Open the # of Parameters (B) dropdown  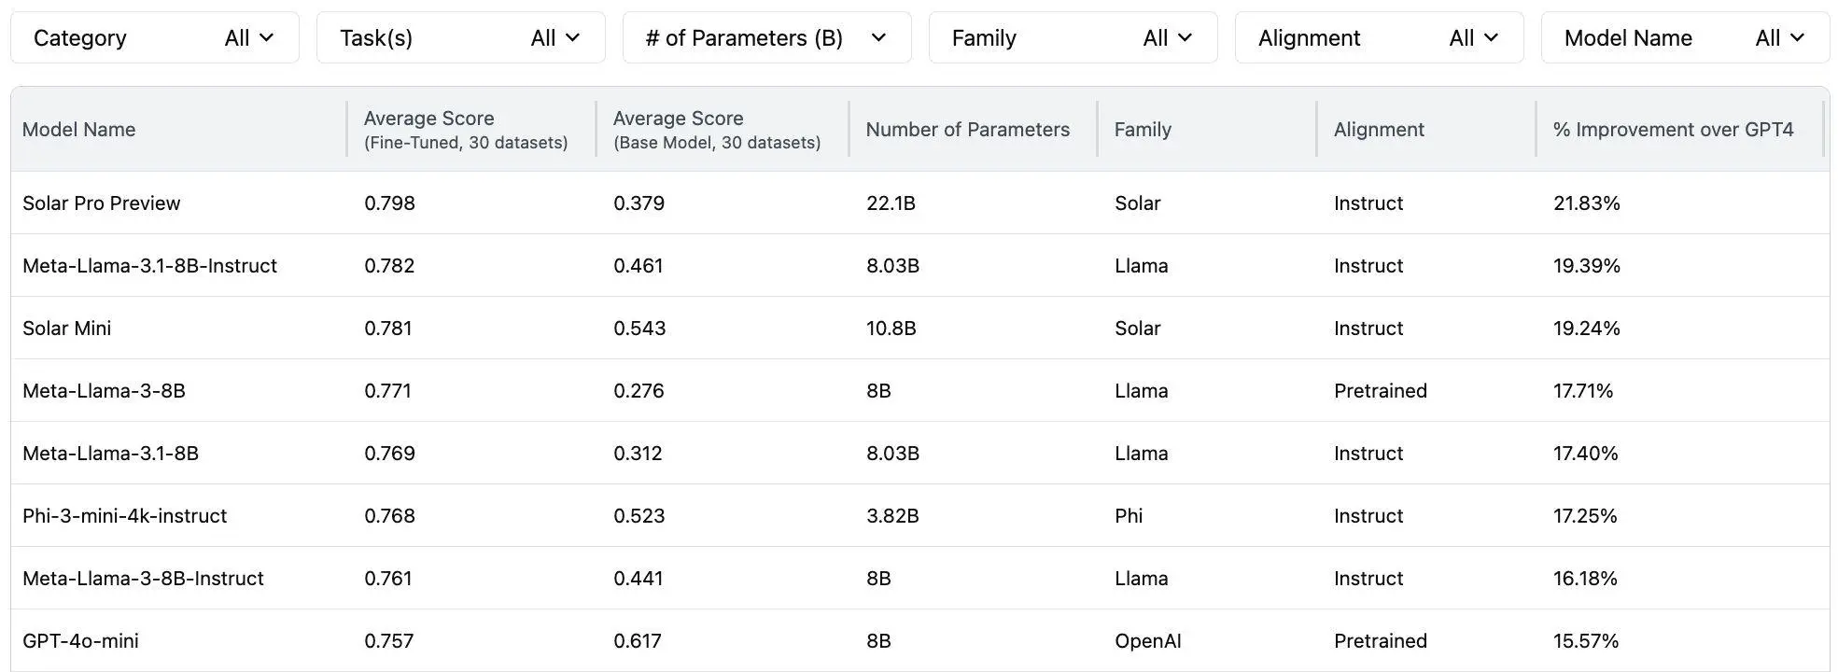[767, 37]
